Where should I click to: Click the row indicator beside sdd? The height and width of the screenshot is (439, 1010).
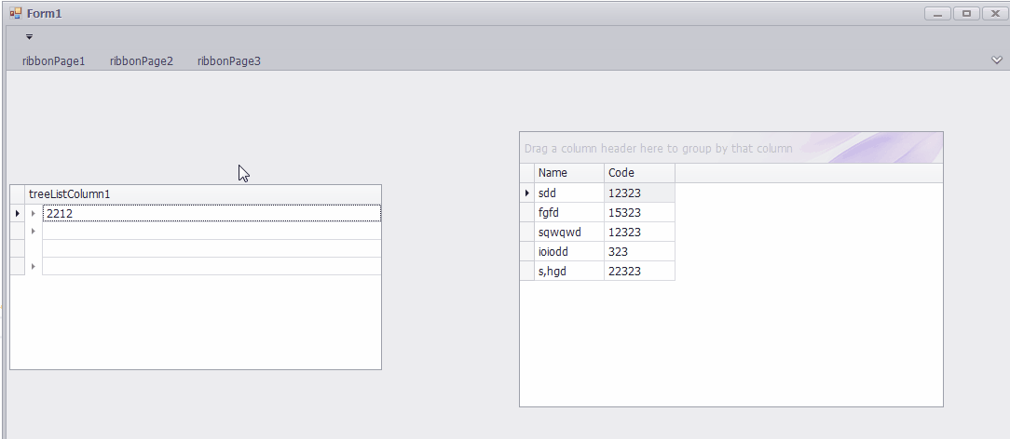pos(527,193)
